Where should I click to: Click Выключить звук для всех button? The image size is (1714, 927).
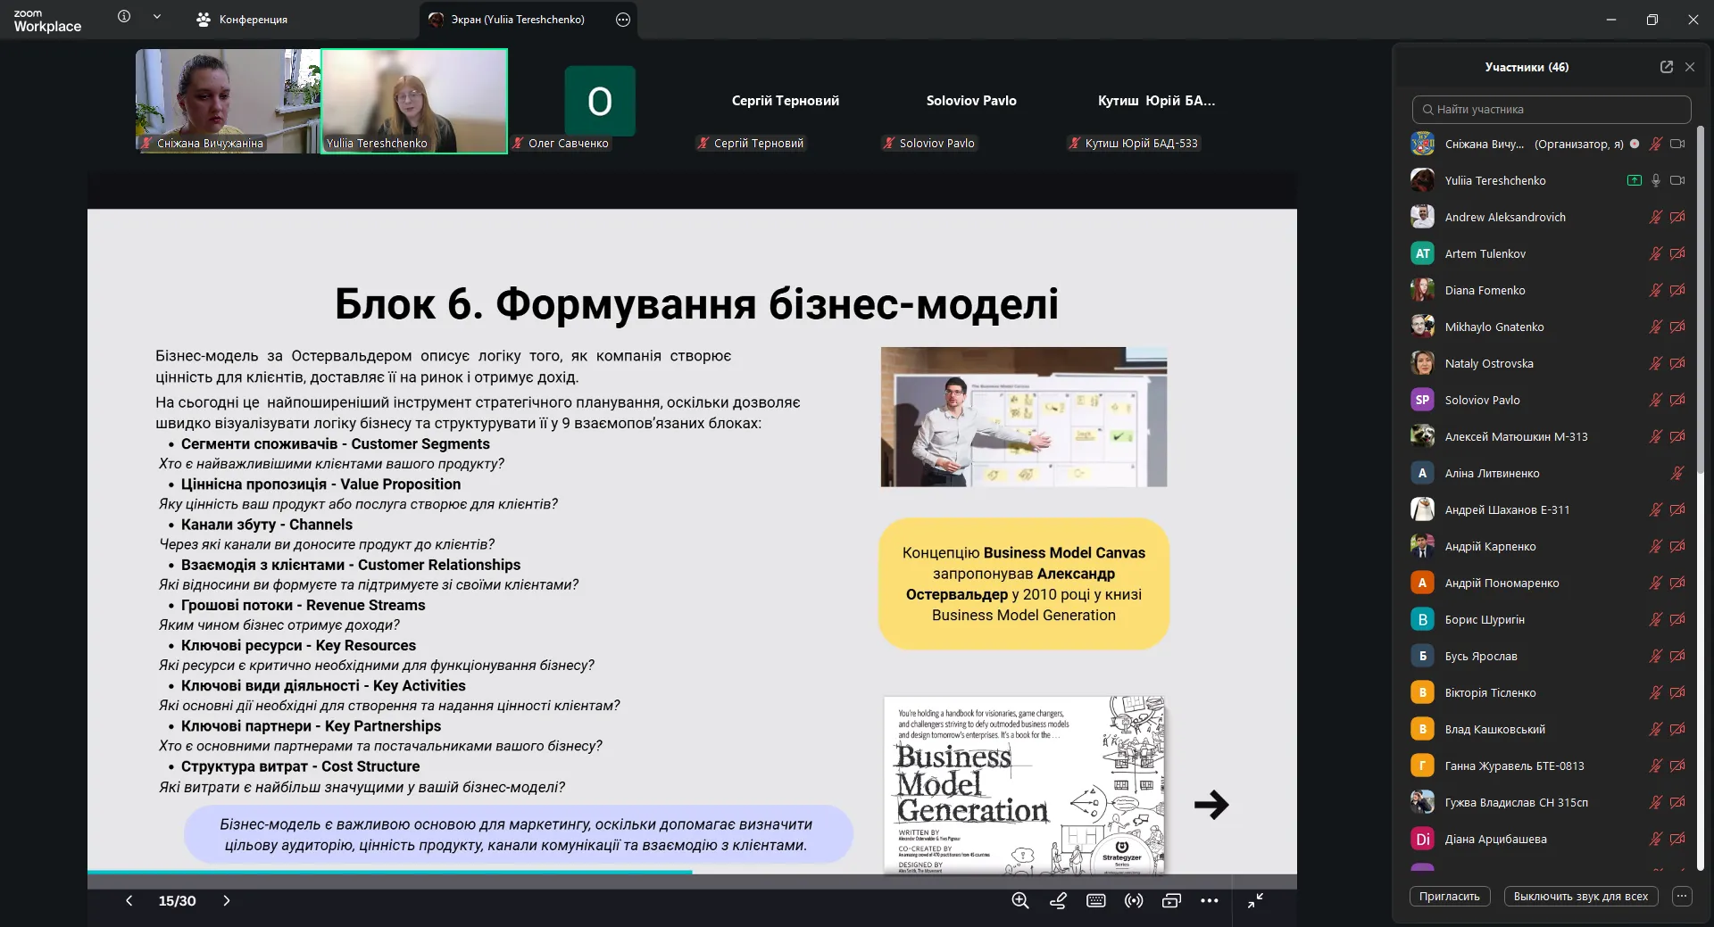(x=1581, y=896)
